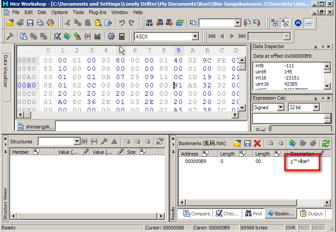Click the Go To offset icon beside empty combo box
Image resolution: width=336 pixels, height=232 pixels.
[193, 23]
